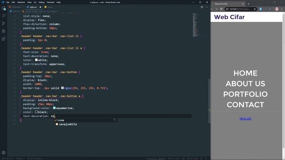This screenshot has width=285, height=160.
Task: Open the Extensions view in the activity bar
Action: pyautogui.click(x=4, y=39)
